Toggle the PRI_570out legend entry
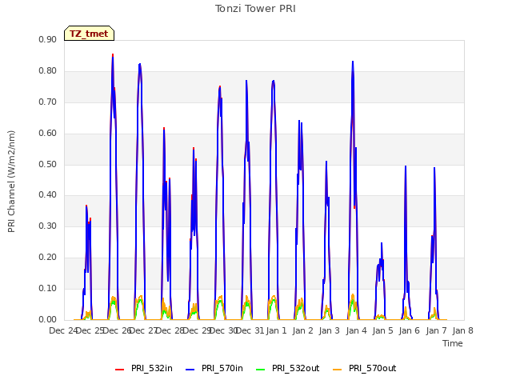The height and width of the screenshot is (384, 512). point(365,369)
